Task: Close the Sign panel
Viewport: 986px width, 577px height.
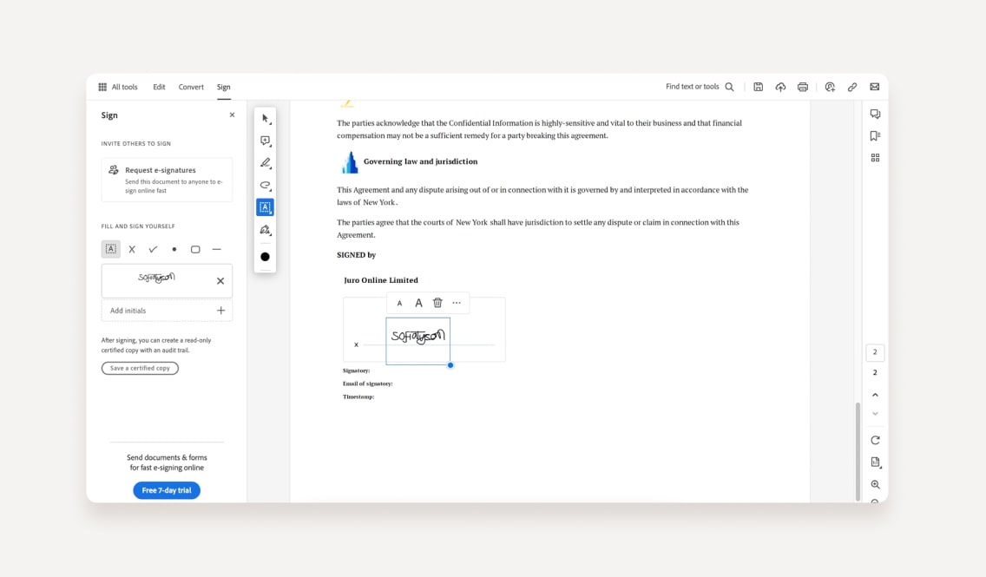Action: pyautogui.click(x=232, y=115)
